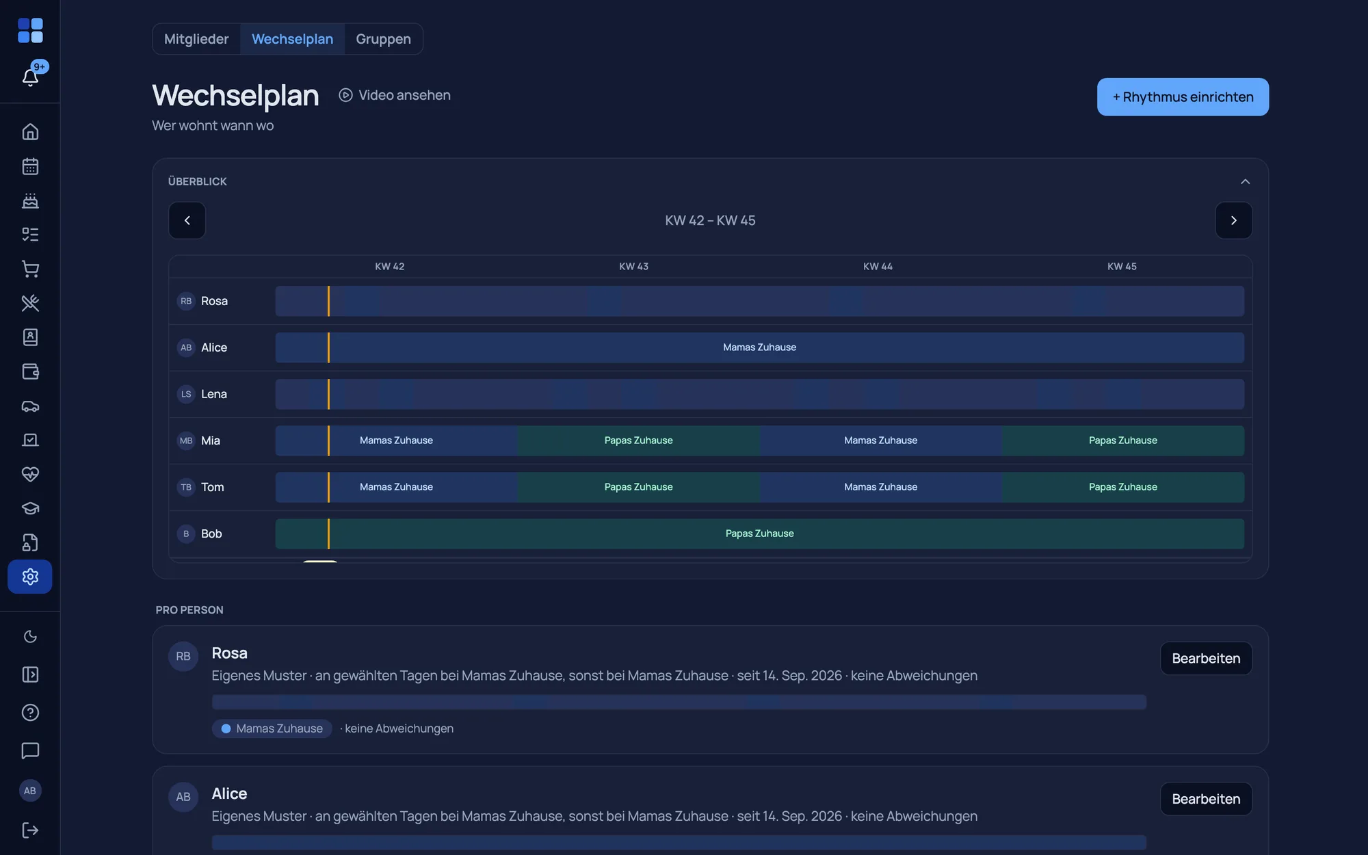Open the wallet icon in sidebar
Screen dimensions: 1368x855
30,371
